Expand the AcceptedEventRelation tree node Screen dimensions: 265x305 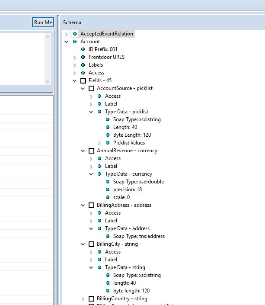(67, 34)
